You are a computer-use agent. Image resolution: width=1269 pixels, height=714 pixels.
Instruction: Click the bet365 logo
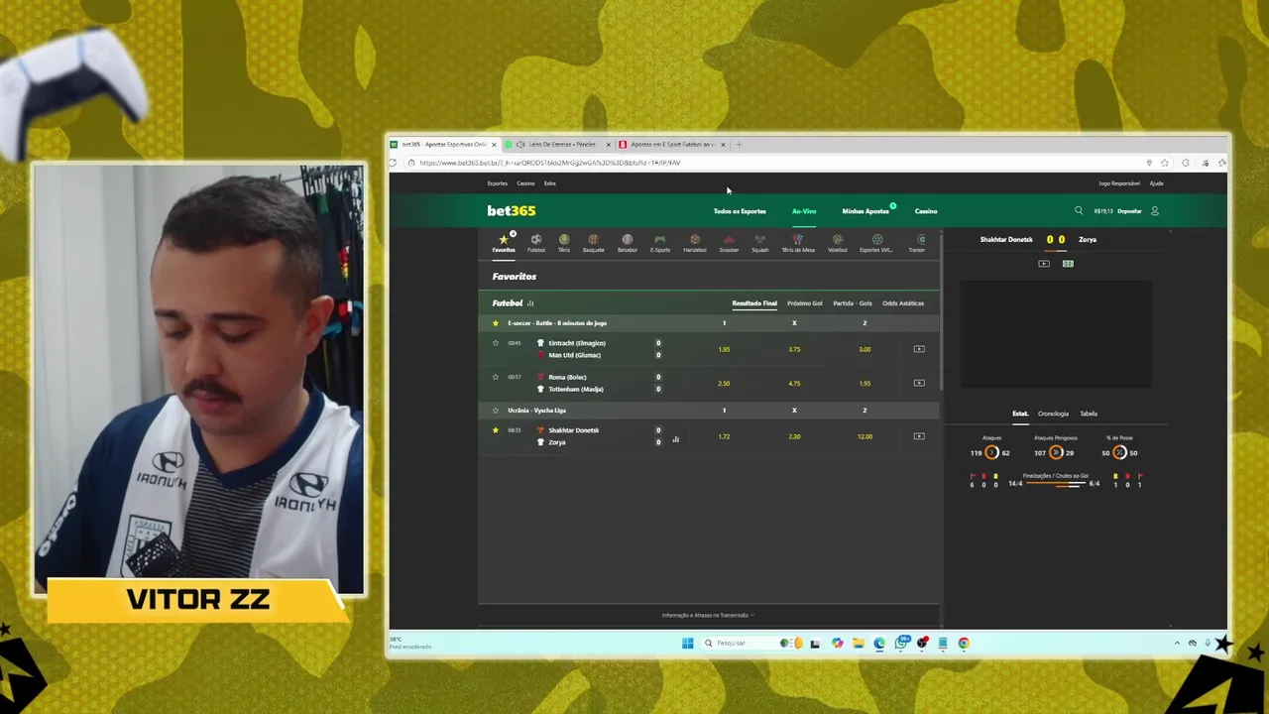512,210
